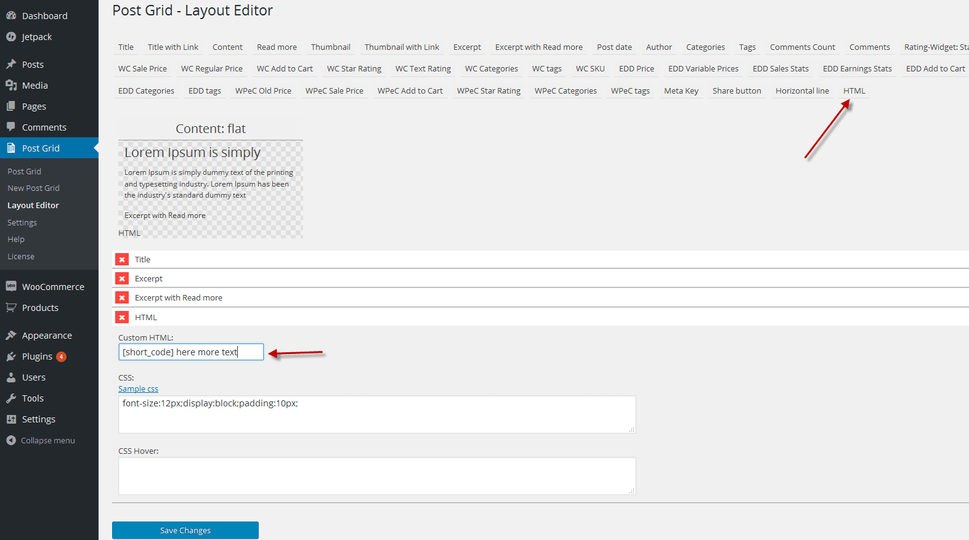
Task: Open the Layout Editor submenu item
Action: tap(33, 205)
